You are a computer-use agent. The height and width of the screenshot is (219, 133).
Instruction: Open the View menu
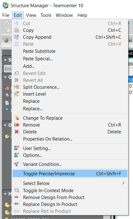tap(31, 15)
